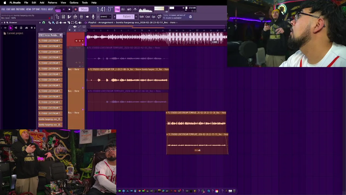Open the Channel rack icon
This screenshot has width=346, height=195.
tap(63, 17)
